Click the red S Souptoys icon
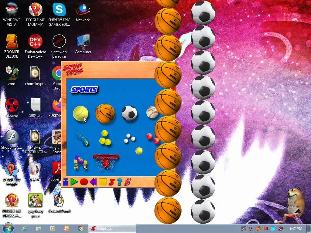Viewport: 311px width, 233px height. pos(127,182)
